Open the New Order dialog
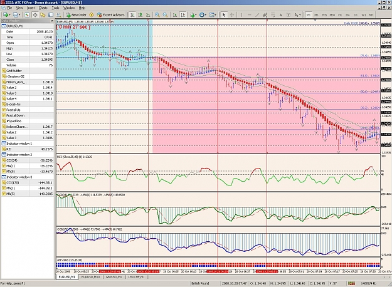The width and height of the screenshot is (392, 287). tap(76, 15)
